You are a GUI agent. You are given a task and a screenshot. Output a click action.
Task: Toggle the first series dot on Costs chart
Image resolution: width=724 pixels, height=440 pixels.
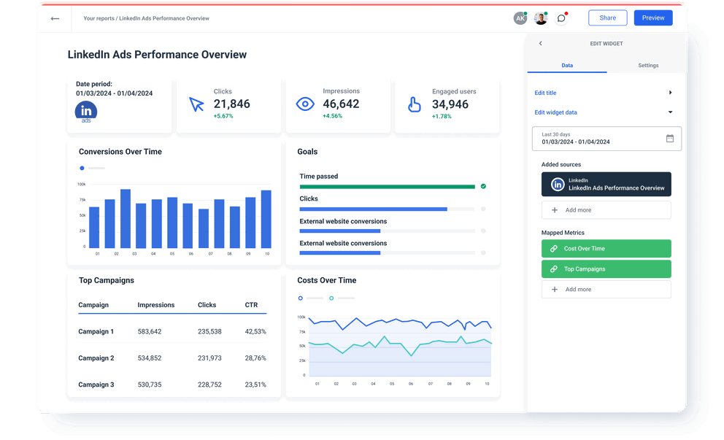[x=299, y=298]
